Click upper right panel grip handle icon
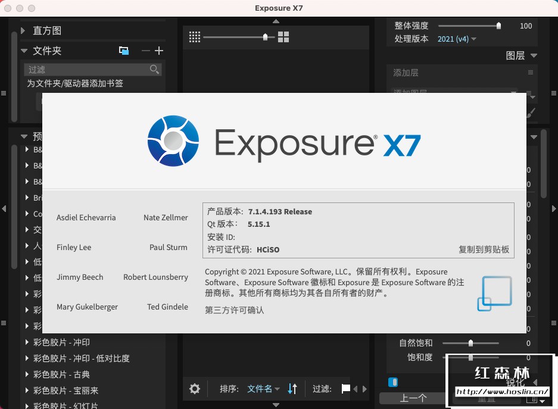The width and height of the screenshot is (558, 409). coord(554,93)
